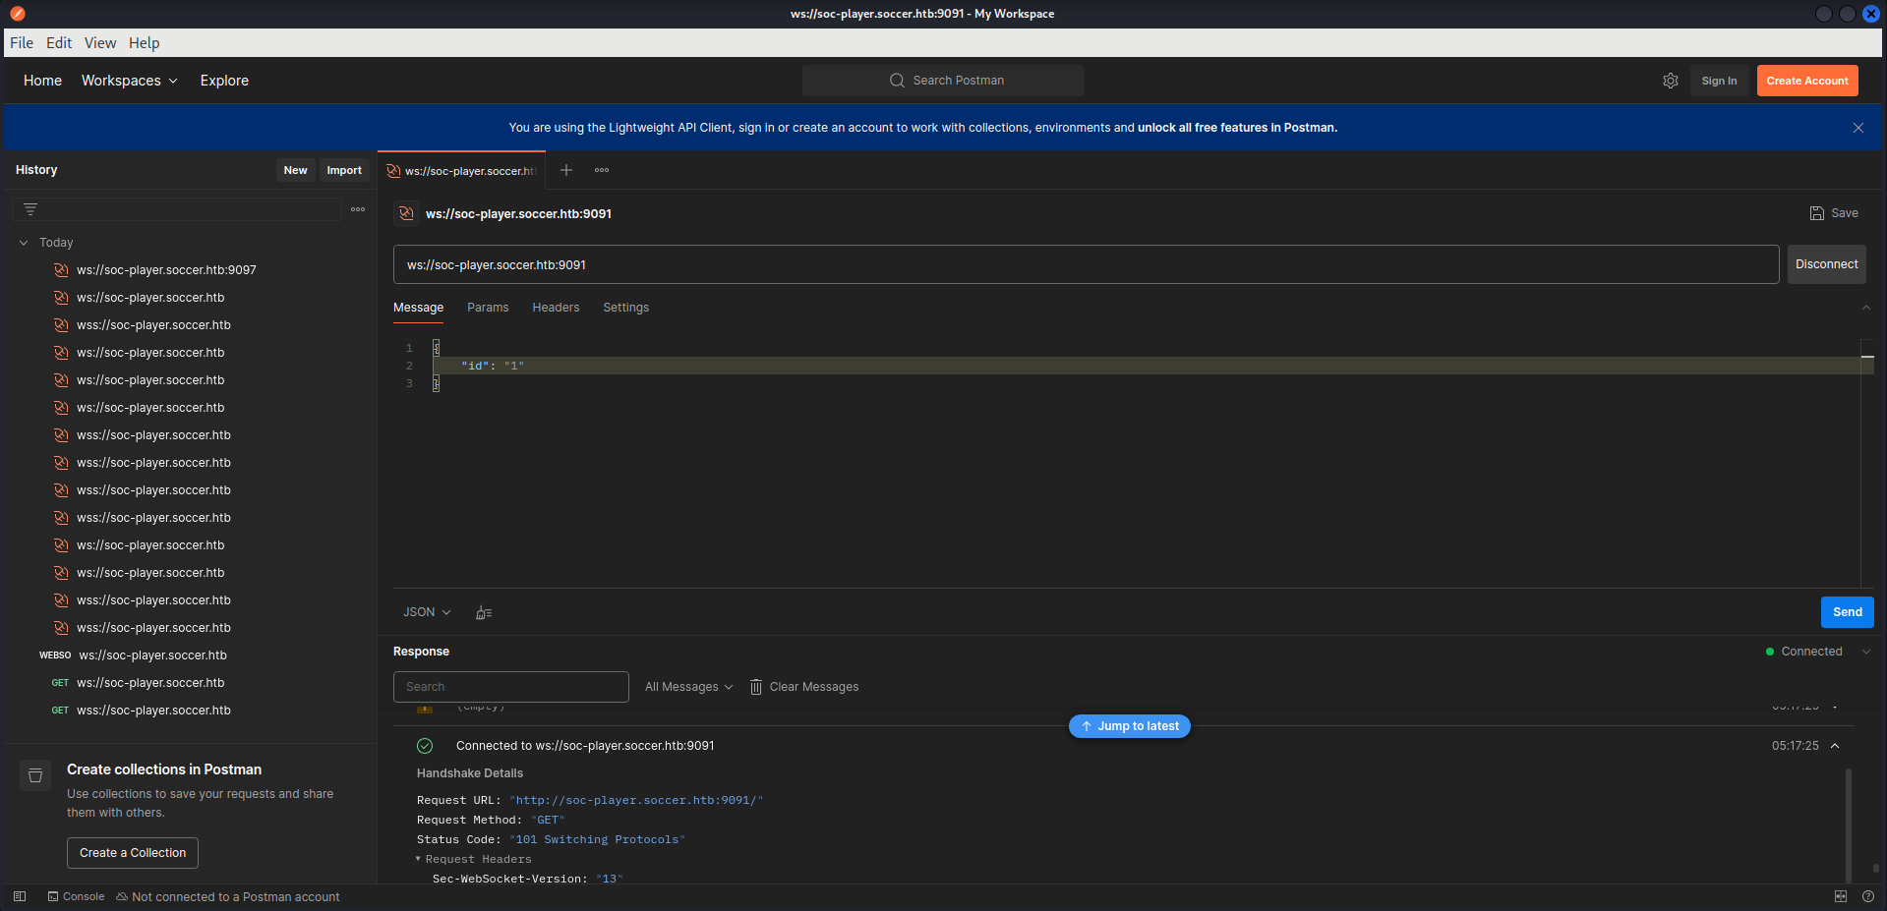Open tab actions three-dots menu
The image size is (1887, 911).
tap(602, 170)
